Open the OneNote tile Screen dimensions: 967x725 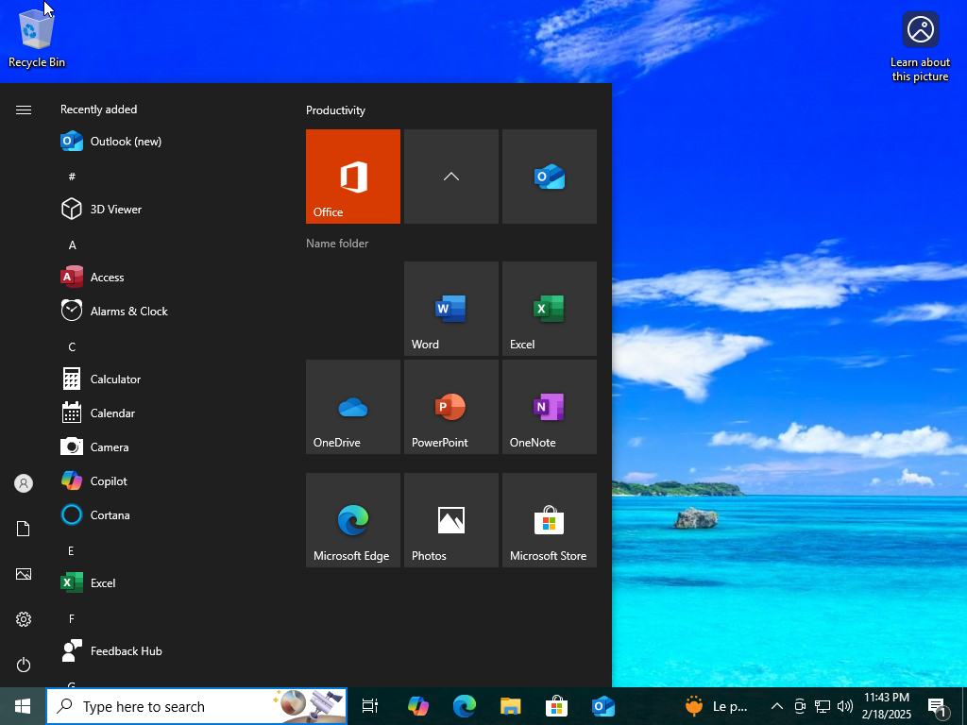click(x=549, y=407)
